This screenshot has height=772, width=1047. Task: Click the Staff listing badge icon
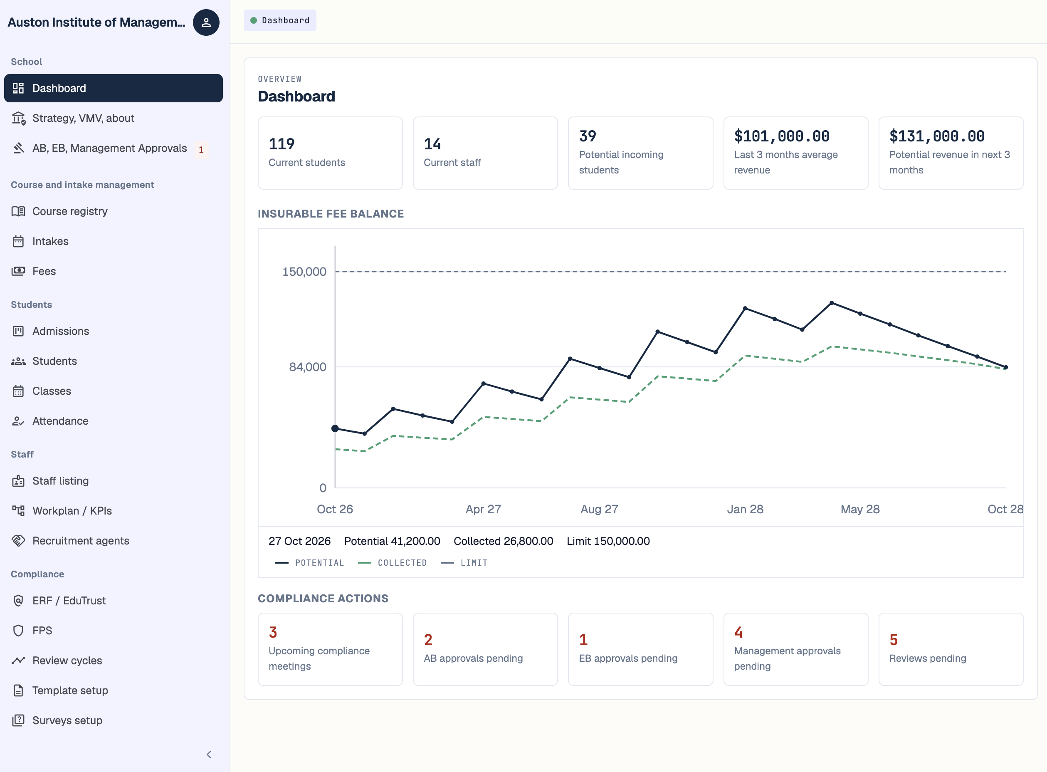18,481
